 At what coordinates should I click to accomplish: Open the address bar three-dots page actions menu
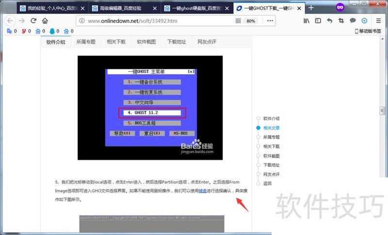pyautogui.click(x=270, y=21)
